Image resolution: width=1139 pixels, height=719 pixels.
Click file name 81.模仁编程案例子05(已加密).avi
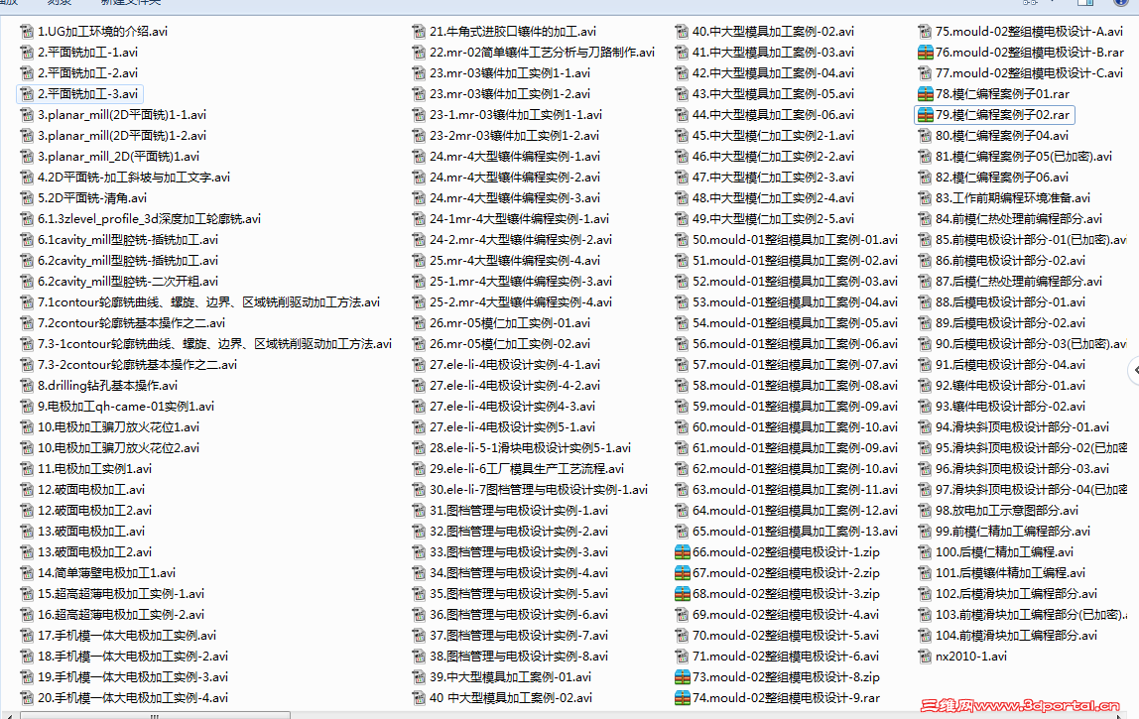point(1024,156)
